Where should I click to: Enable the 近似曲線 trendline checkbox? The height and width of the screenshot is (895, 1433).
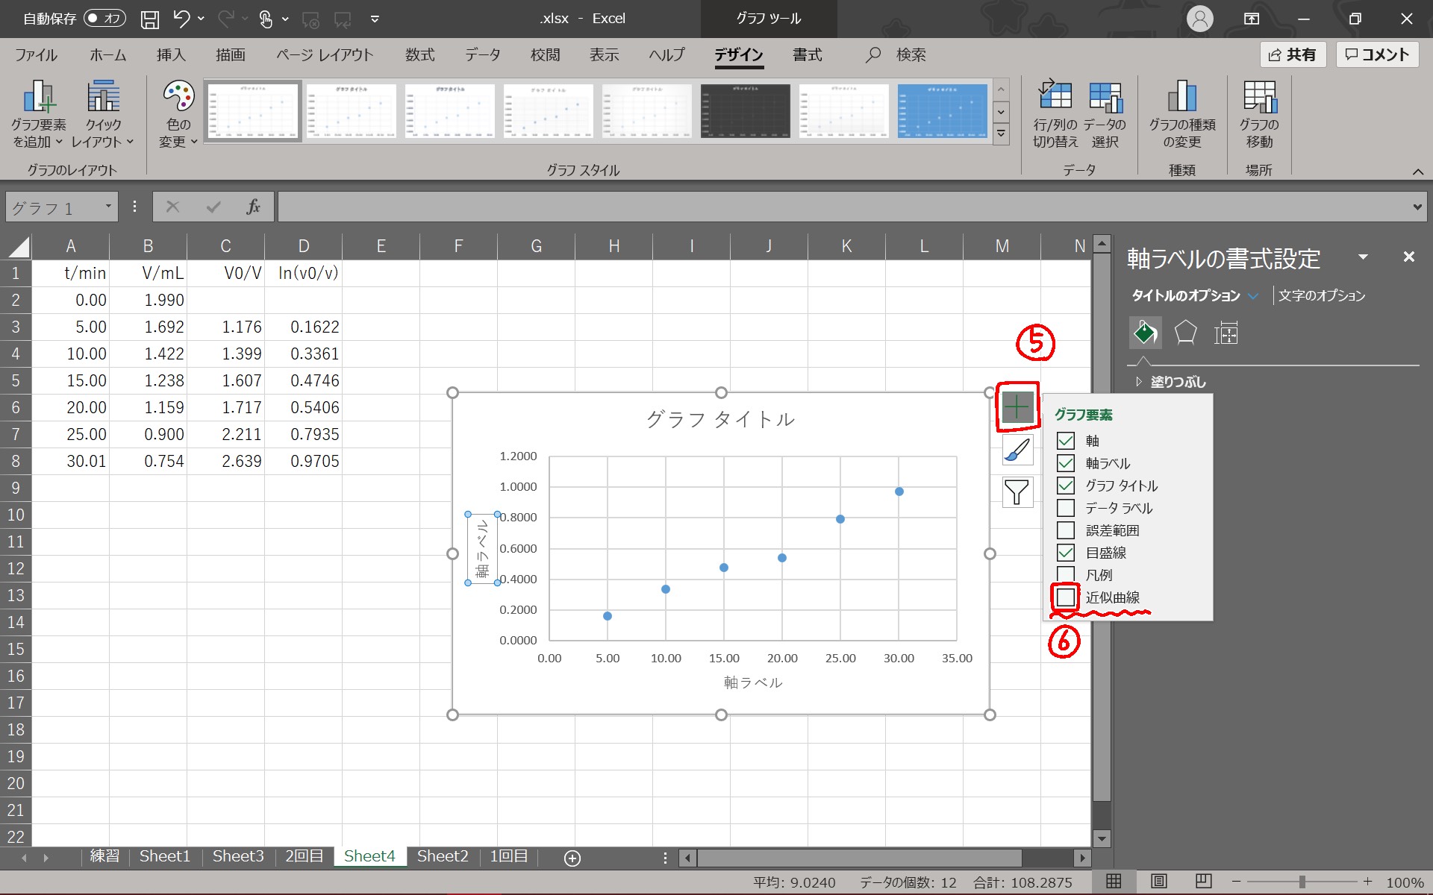pyautogui.click(x=1066, y=597)
